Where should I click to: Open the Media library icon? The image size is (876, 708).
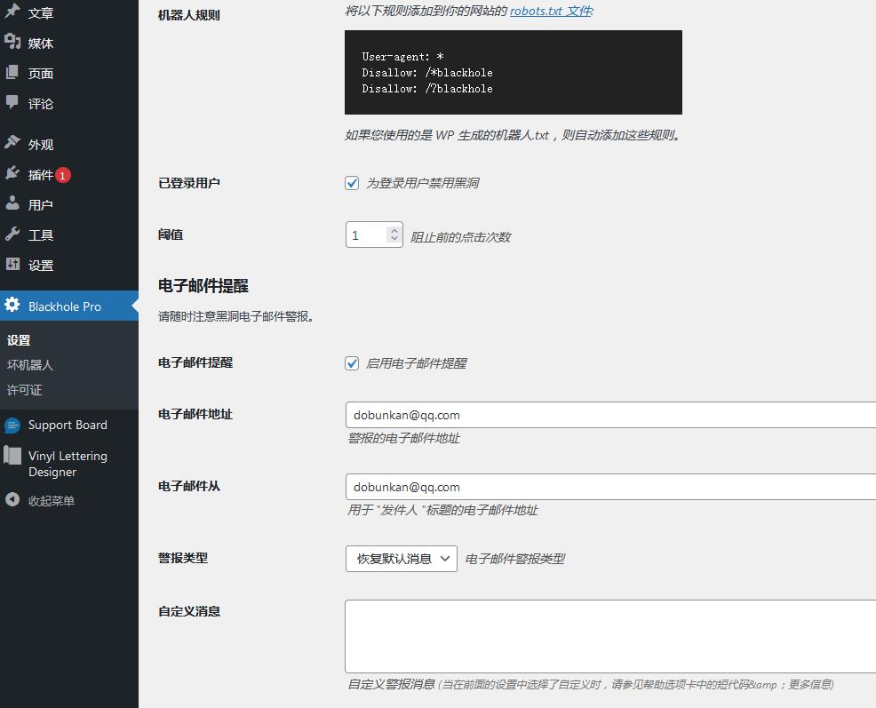coord(12,43)
